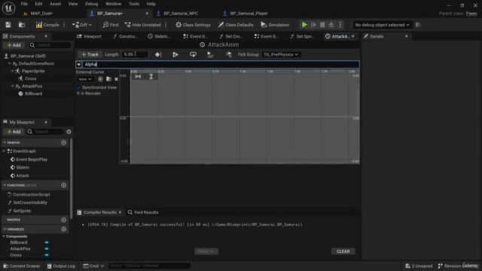Open compile options three-dot menu

coord(64,25)
